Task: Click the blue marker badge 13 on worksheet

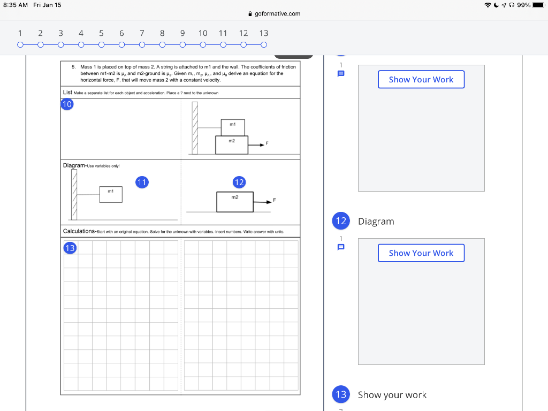Action: point(70,248)
